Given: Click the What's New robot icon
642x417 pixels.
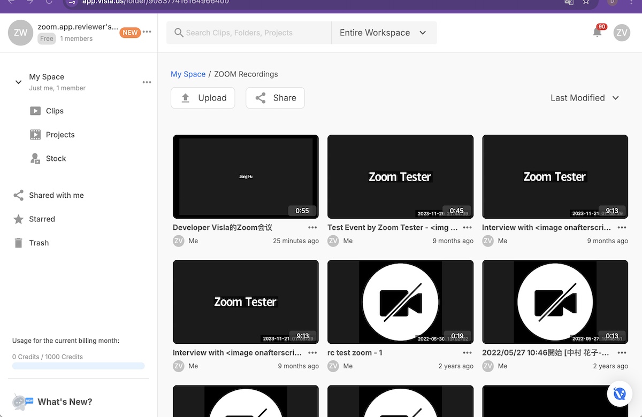Looking at the screenshot, I should pyautogui.click(x=22, y=402).
